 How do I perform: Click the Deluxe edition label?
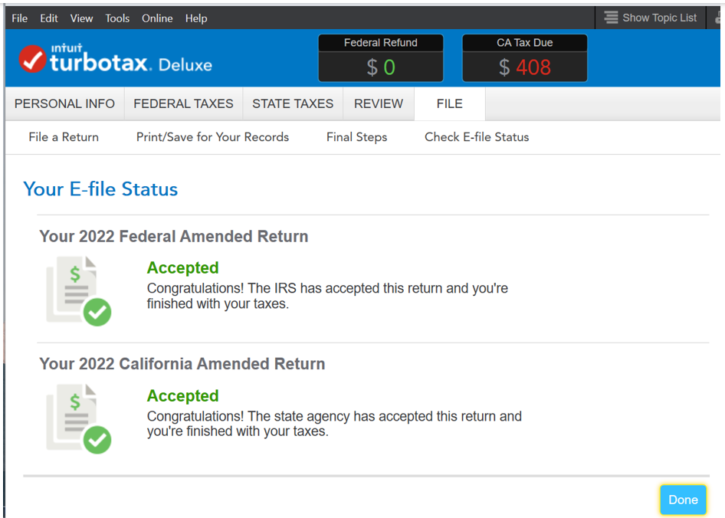click(185, 65)
